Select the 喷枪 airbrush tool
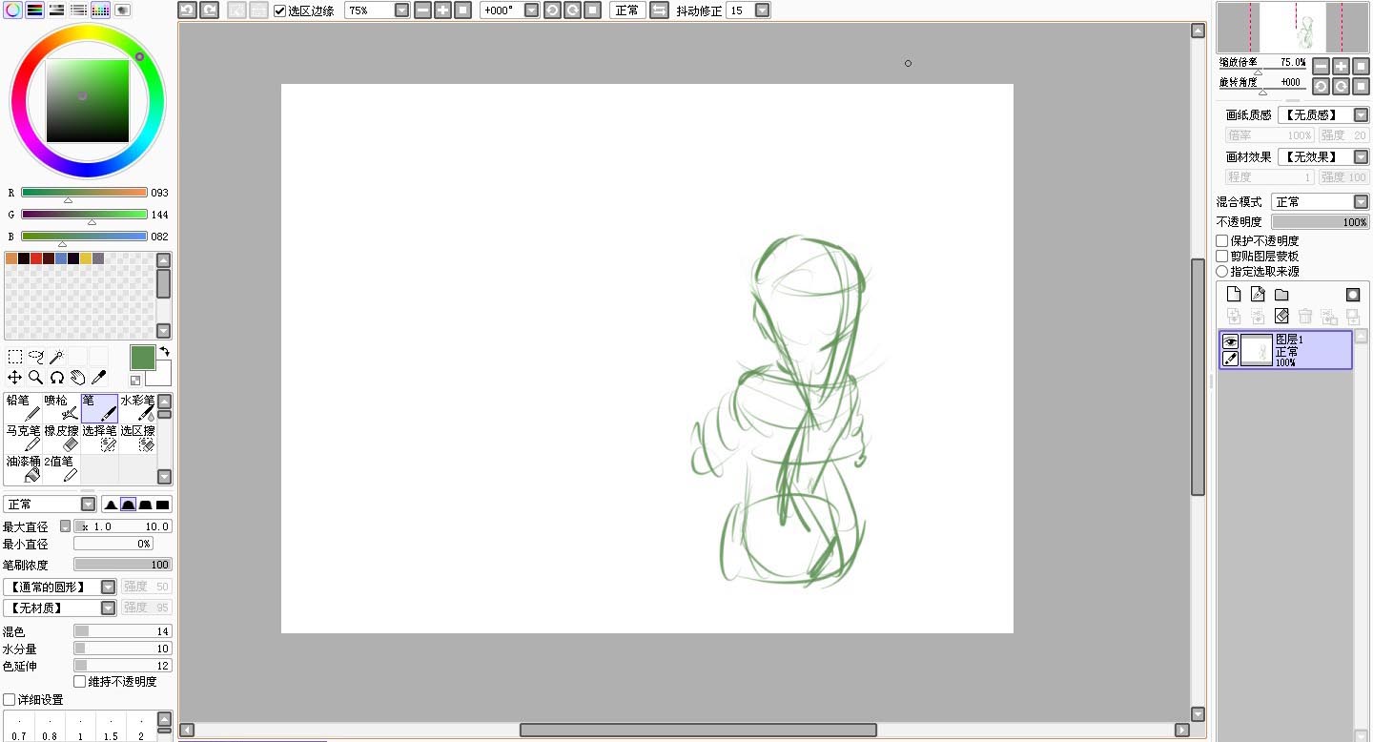 pos(61,408)
